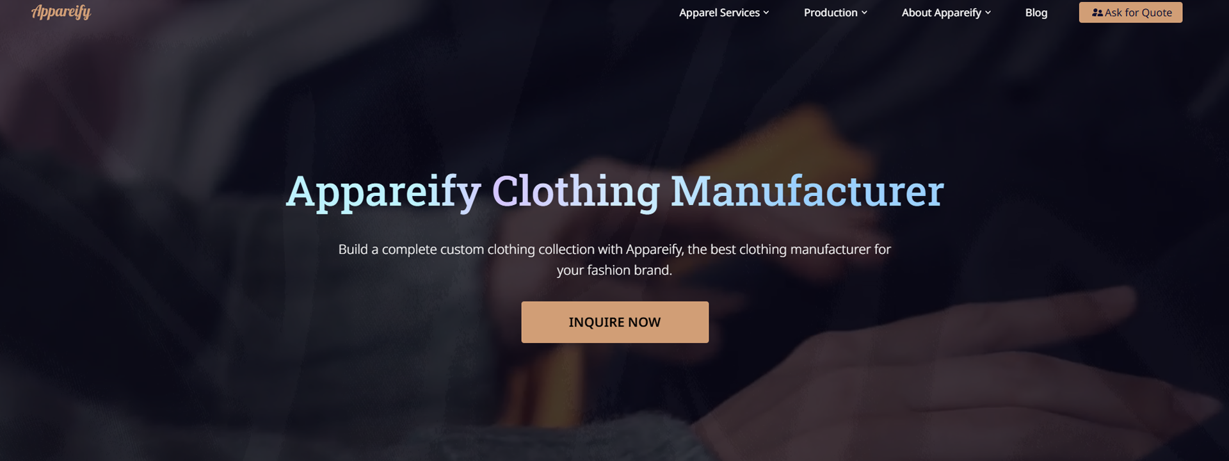The width and height of the screenshot is (1229, 461).
Task: Click the INQUIRE NOW button
Action: pyautogui.click(x=614, y=322)
